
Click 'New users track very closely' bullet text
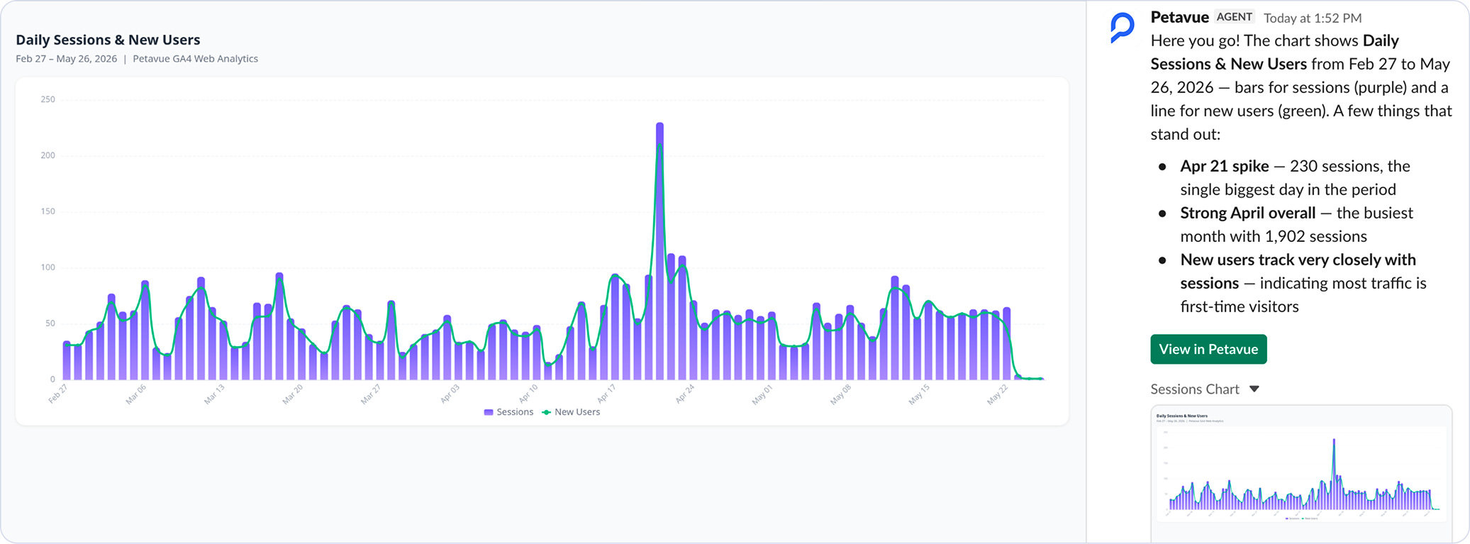pos(1298,271)
